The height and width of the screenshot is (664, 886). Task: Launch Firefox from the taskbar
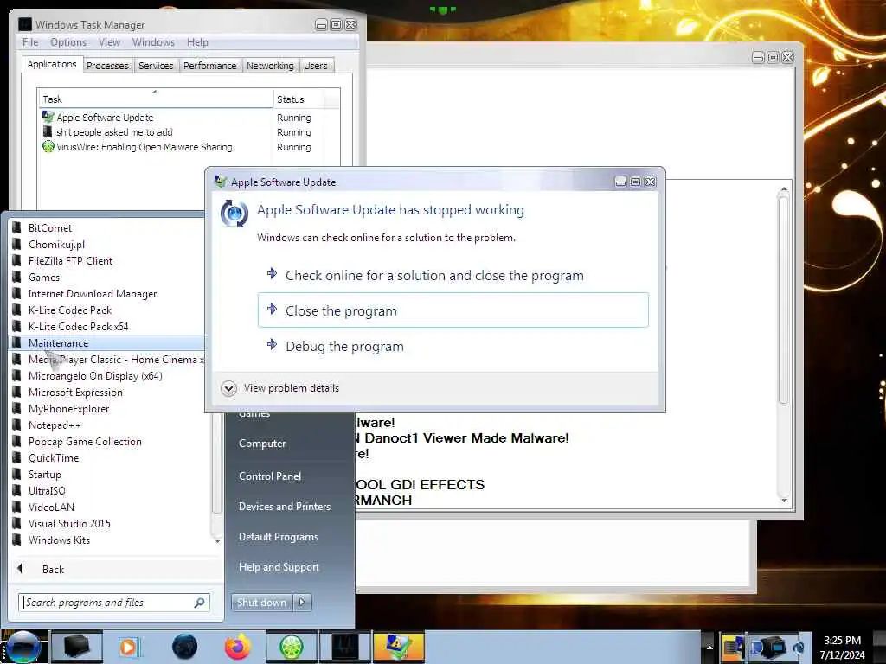pyautogui.click(x=238, y=647)
